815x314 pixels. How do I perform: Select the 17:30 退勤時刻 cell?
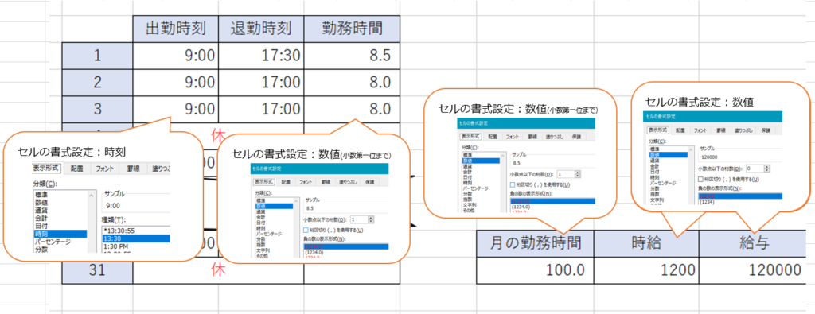[261, 56]
